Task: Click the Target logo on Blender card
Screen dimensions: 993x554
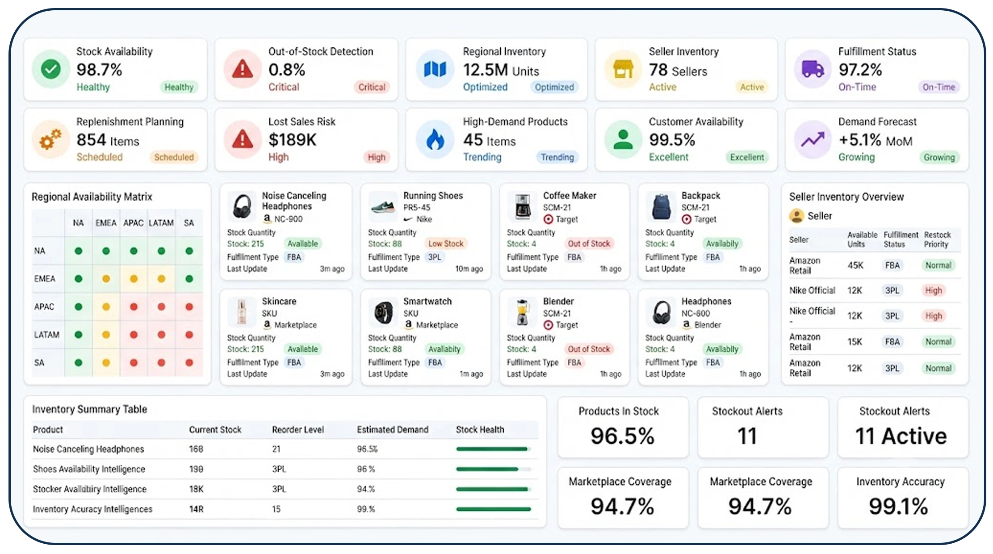Action: (548, 325)
